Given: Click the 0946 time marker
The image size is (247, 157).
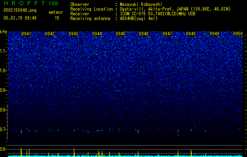Looking at the screenshot, I should [144, 34].
